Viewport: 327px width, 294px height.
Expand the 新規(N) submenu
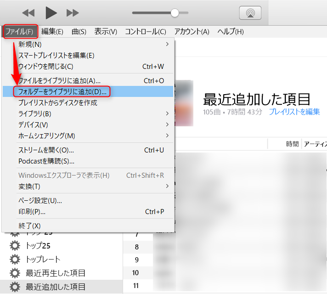92,44
